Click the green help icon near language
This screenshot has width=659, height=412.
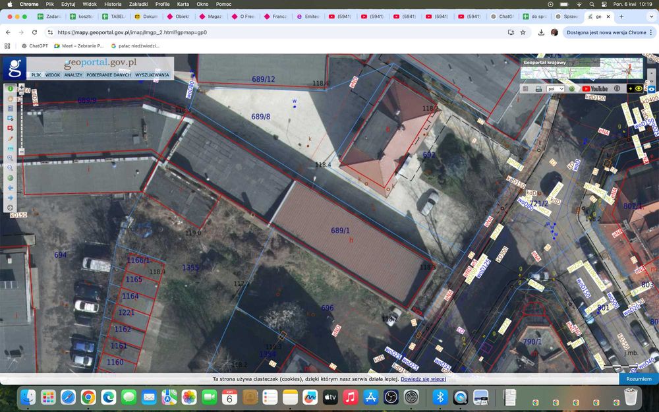tap(571, 89)
